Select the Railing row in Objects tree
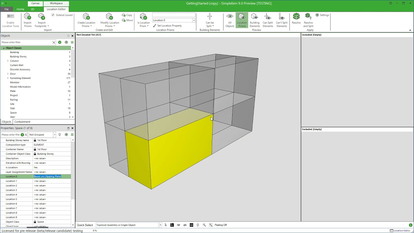Screen dimensions: 414x233 36,100
